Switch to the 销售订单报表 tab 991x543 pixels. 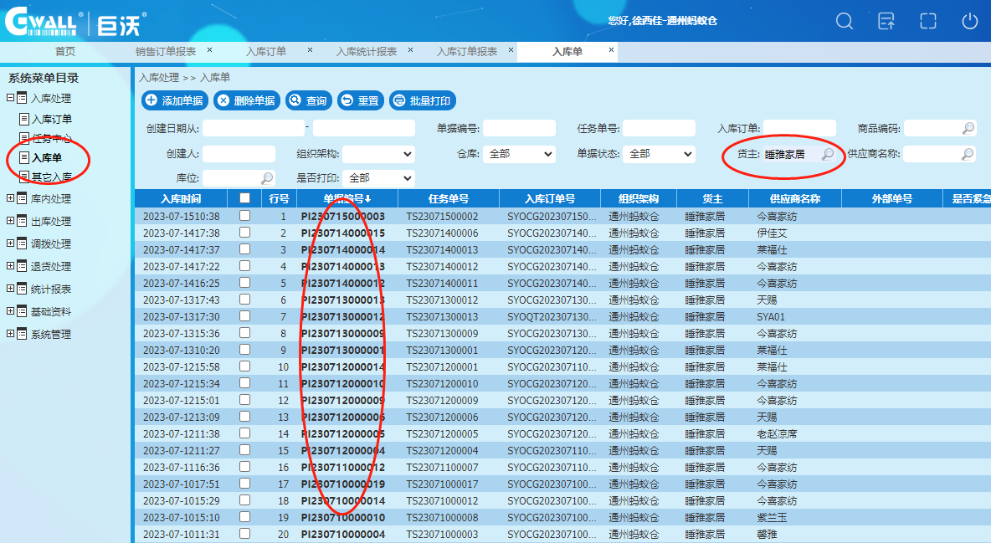166,52
